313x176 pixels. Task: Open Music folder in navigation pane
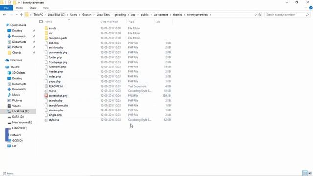click(x=16, y=95)
